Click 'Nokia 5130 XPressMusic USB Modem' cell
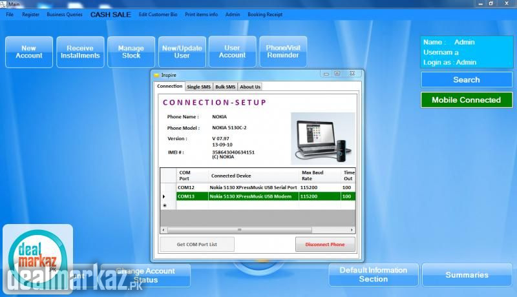Screen dimensions: 517x297 (253, 196)
